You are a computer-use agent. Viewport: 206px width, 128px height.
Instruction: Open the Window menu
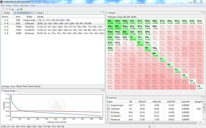click(x=24, y=6)
